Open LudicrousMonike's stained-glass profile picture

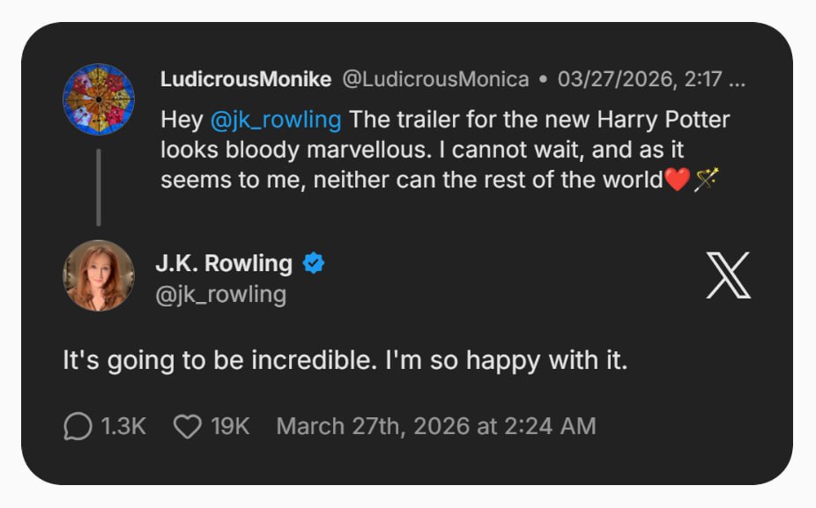[x=99, y=99]
